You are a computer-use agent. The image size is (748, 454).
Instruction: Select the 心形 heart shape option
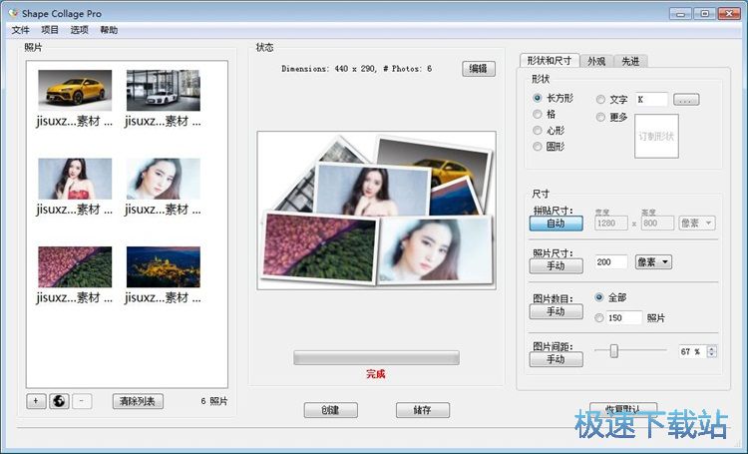[x=539, y=131]
